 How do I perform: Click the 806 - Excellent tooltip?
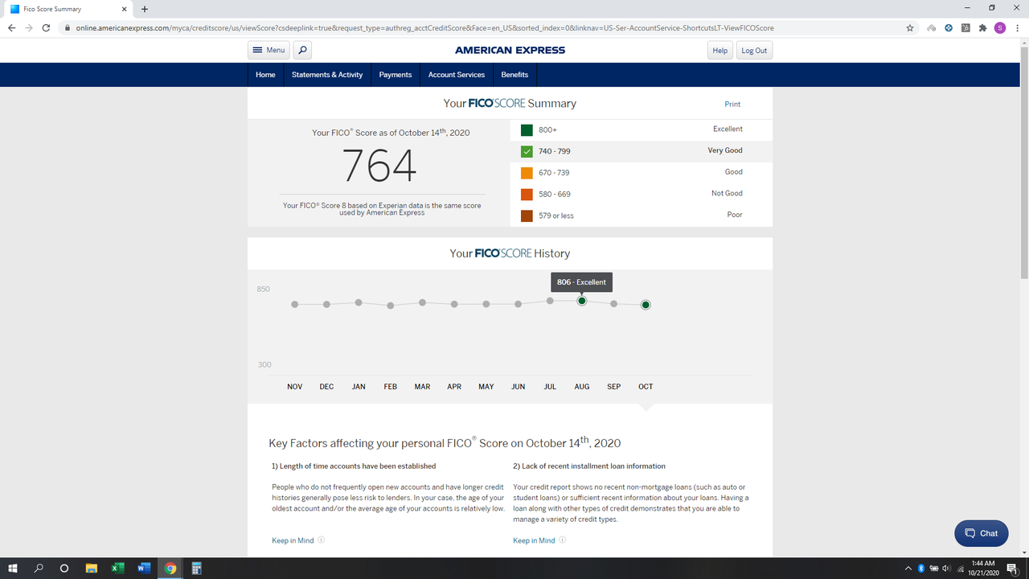(x=581, y=282)
